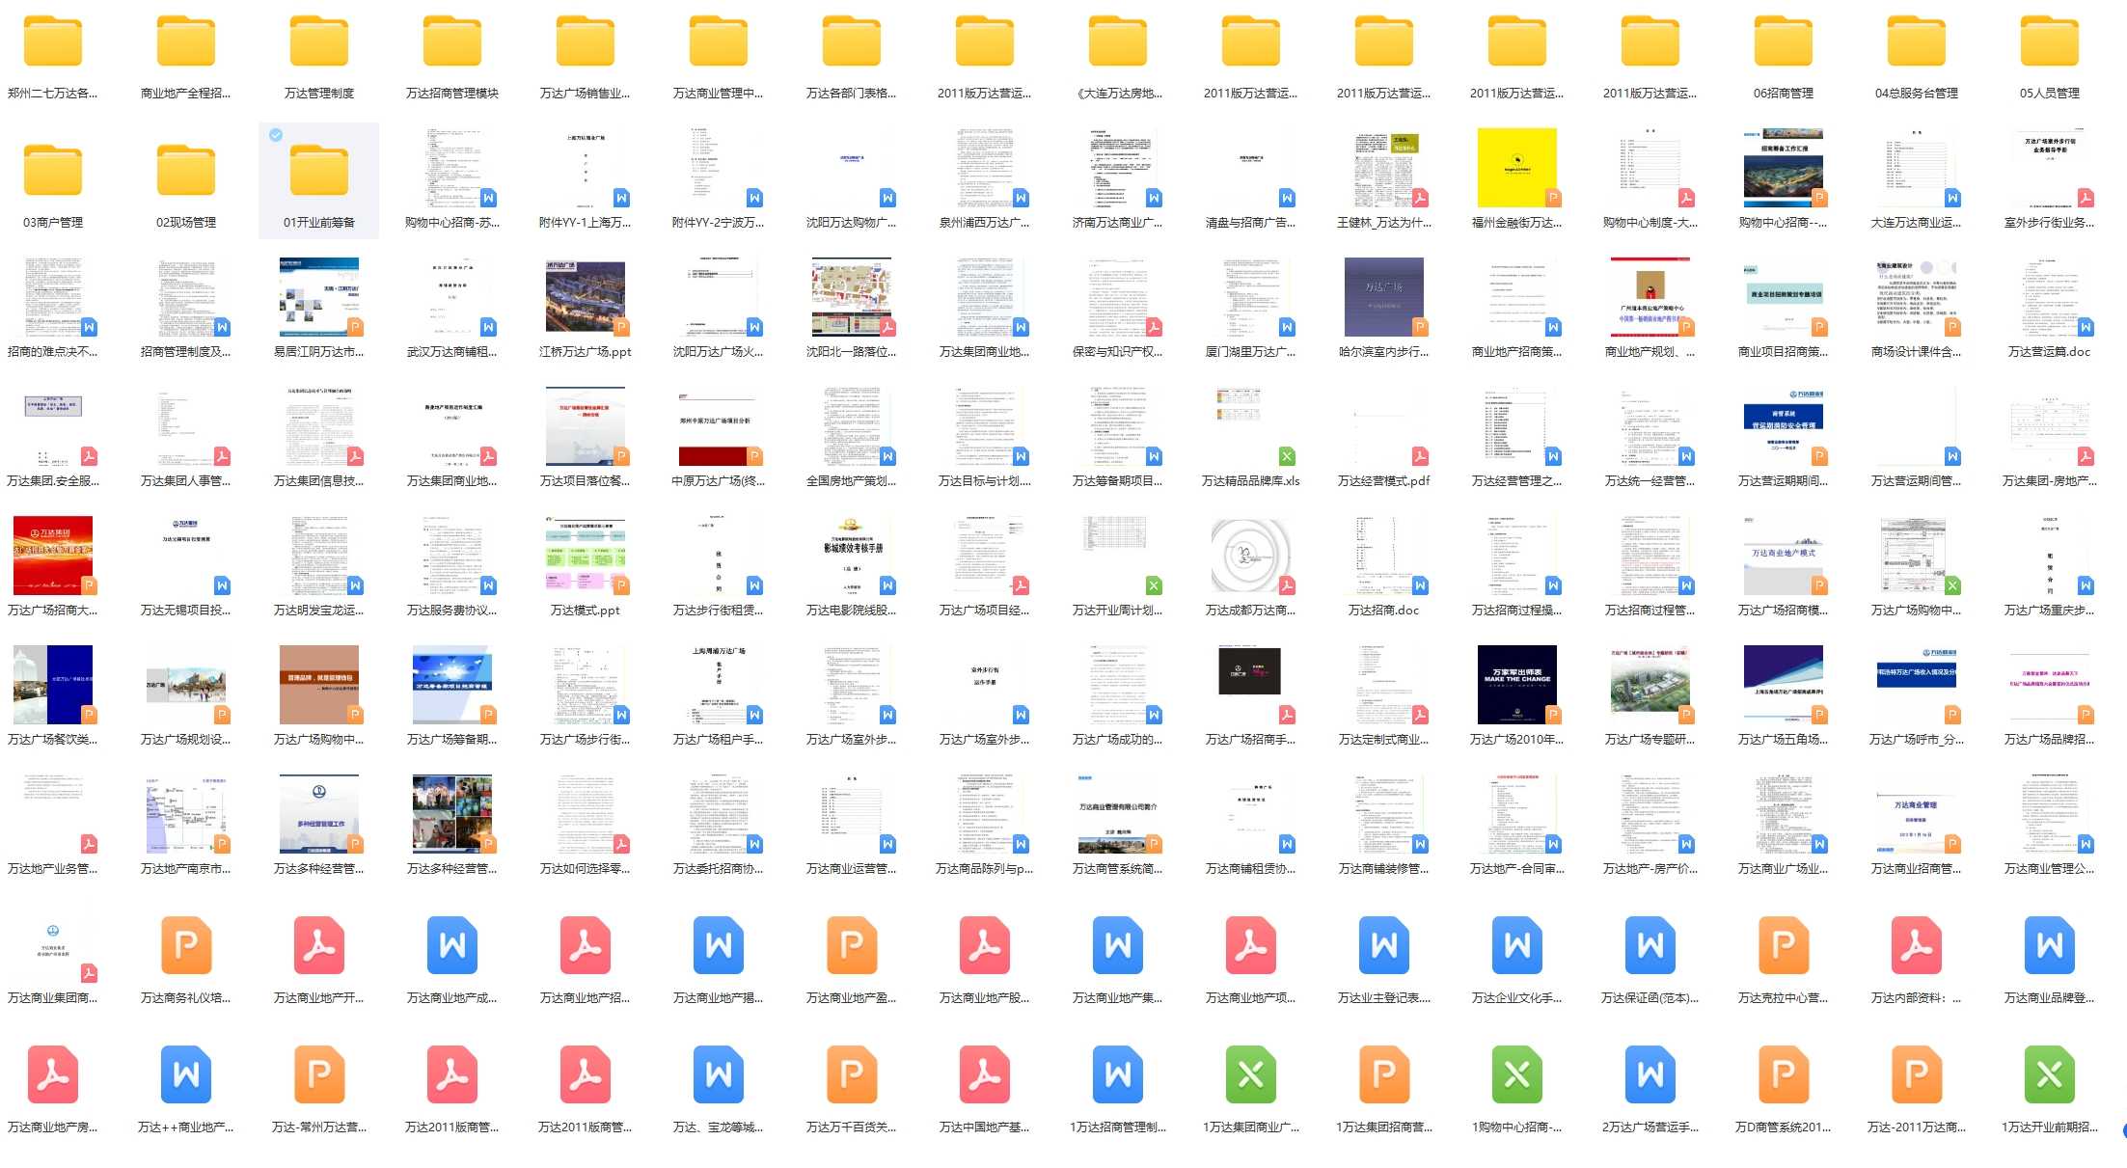Viewport: 2127px width, 1168px height.
Task: Select the 万达多种经营管... photo collage thumbnail
Action: tap(452, 814)
